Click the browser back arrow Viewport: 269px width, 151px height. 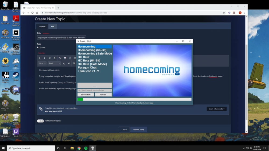pos(23,13)
